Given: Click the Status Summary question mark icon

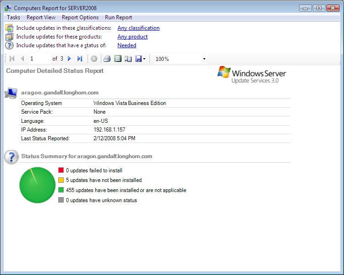Looking at the screenshot, I should click(x=11, y=157).
